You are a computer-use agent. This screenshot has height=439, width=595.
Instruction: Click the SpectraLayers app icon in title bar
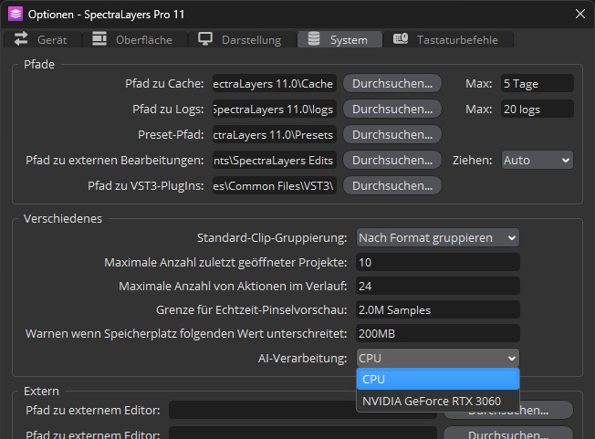tap(15, 14)
